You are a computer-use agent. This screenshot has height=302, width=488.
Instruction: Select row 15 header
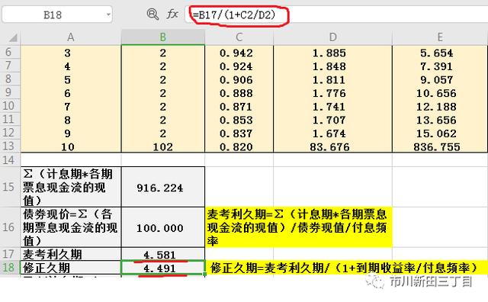pyautogui.click(x=9, y=187)
